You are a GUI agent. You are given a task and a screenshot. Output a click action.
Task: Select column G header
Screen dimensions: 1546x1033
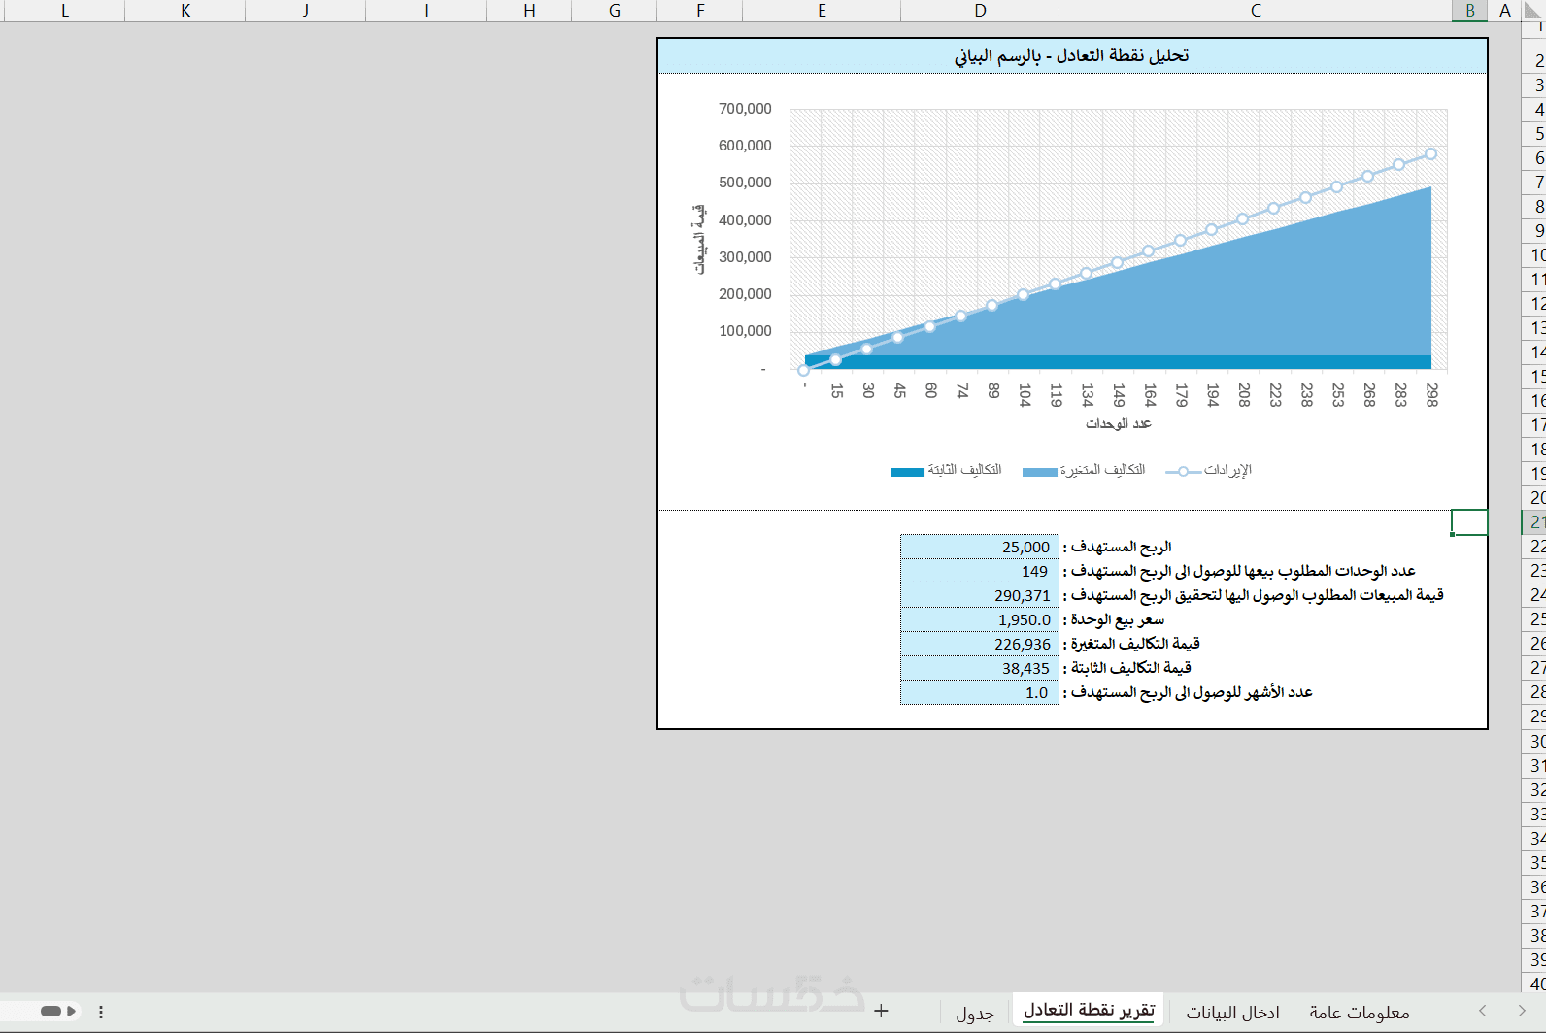615,11
